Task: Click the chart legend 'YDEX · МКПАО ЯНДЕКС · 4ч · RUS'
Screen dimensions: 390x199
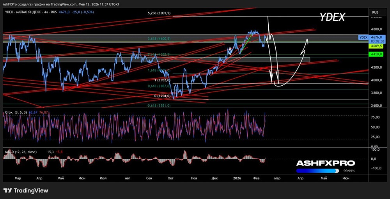Action: (31, 12)
